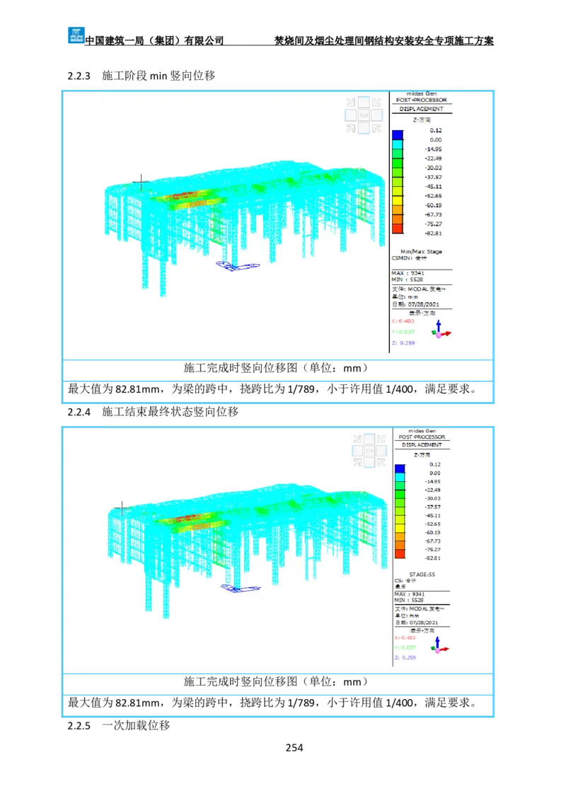Click the XYZ axis triad in upper figure
Viewport: 566px width, 801px height.
tap(441, 330)
